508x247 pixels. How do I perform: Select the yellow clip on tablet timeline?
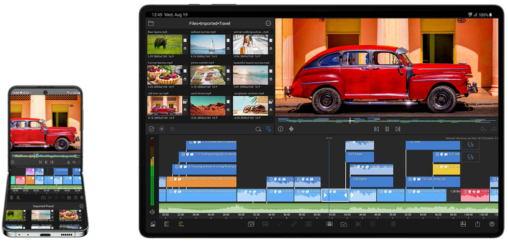pyautogui.click(x=447, y=169)
